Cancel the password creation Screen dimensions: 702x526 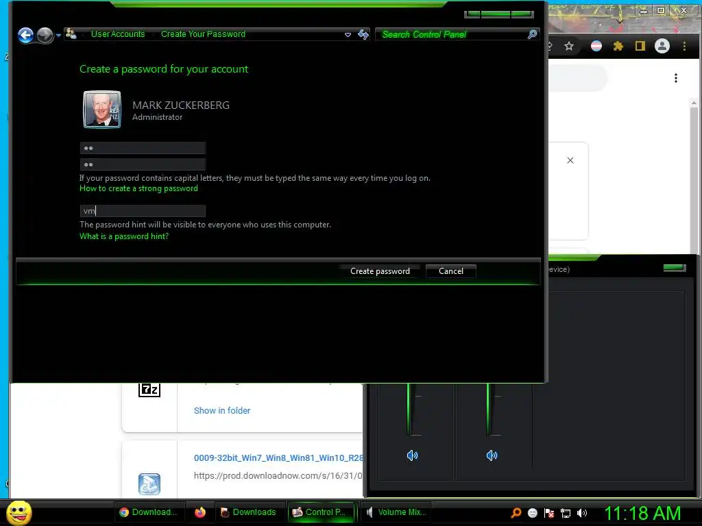tap(451, 271)
